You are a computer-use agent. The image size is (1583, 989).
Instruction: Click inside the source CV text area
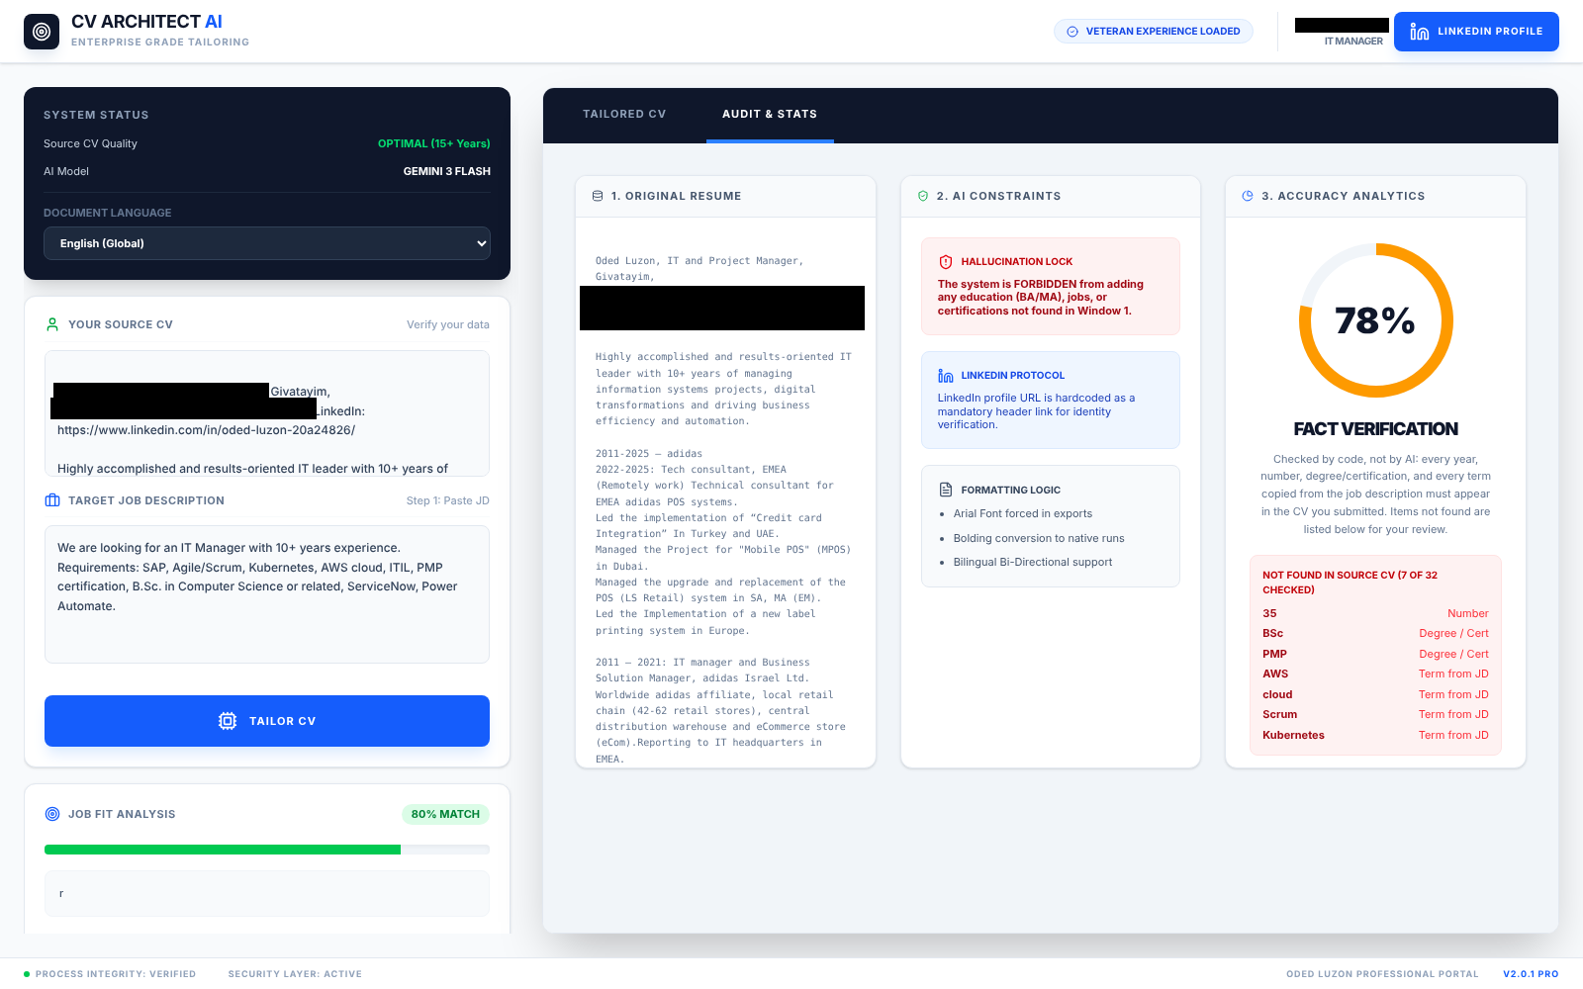pos(267,413)
